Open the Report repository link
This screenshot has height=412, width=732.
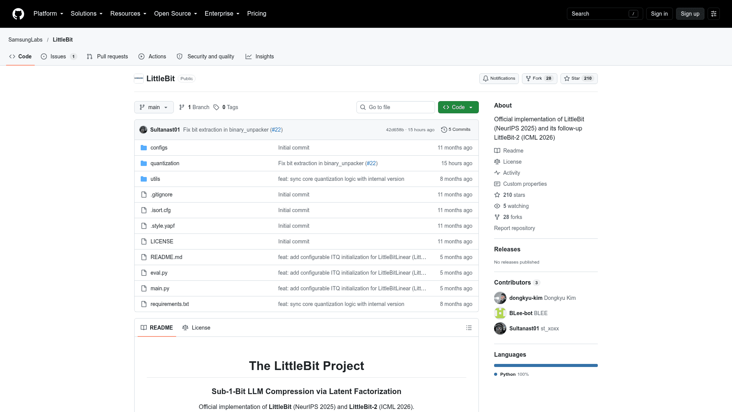point(514,228)
